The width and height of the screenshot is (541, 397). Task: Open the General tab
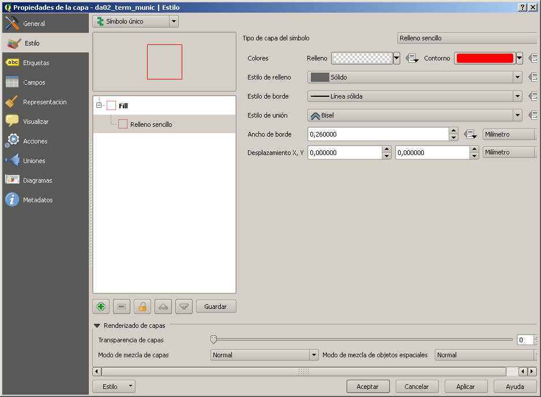click(x=46, y=24)
